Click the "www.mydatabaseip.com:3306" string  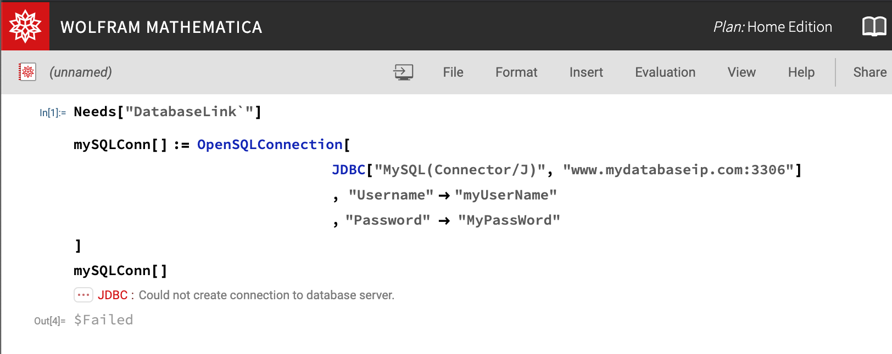[678, 170]
